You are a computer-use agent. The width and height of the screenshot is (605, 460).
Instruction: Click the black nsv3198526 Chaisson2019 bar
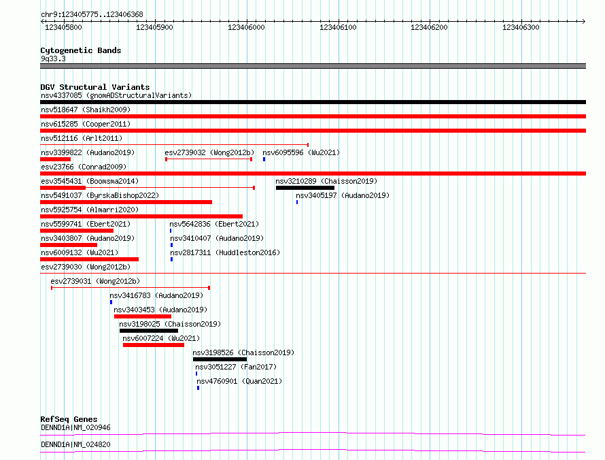click(x=220, y=359)
